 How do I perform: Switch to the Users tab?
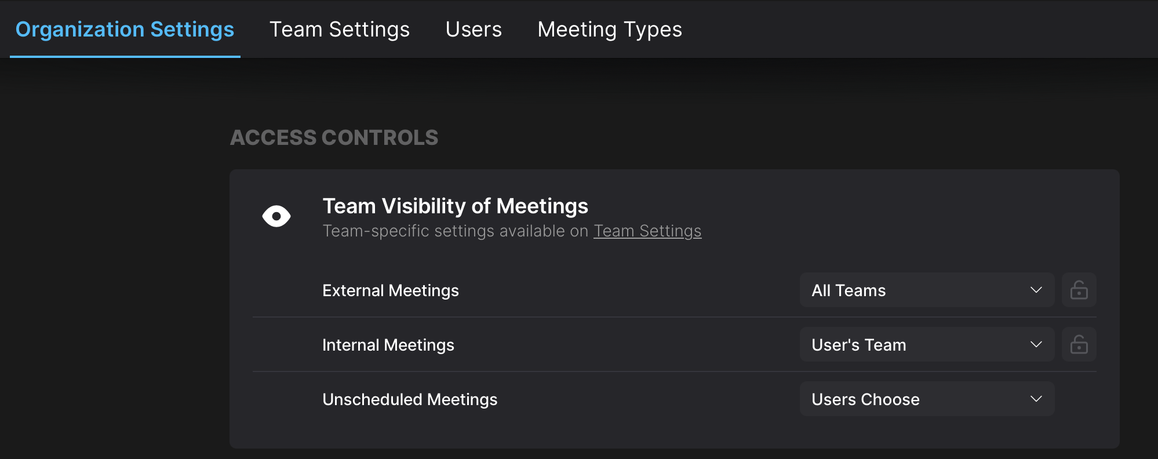pyautogui.click(x=474, y=30)
